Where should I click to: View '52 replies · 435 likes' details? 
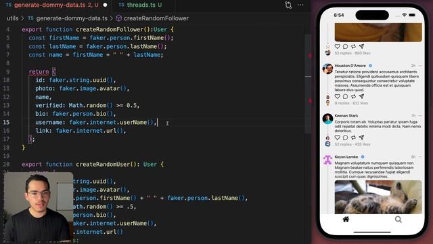352,144
